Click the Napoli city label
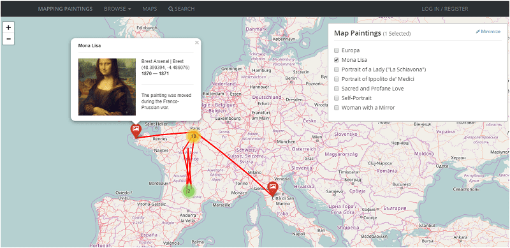 tap(298, 234)
